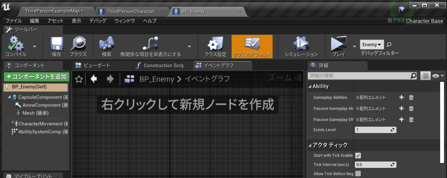Open the eye view options in details
Image resolution: width=447 pixels, height=178 pixels.
coord(438,76)
